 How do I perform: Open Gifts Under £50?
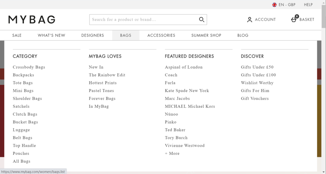[x=257, y=67]
